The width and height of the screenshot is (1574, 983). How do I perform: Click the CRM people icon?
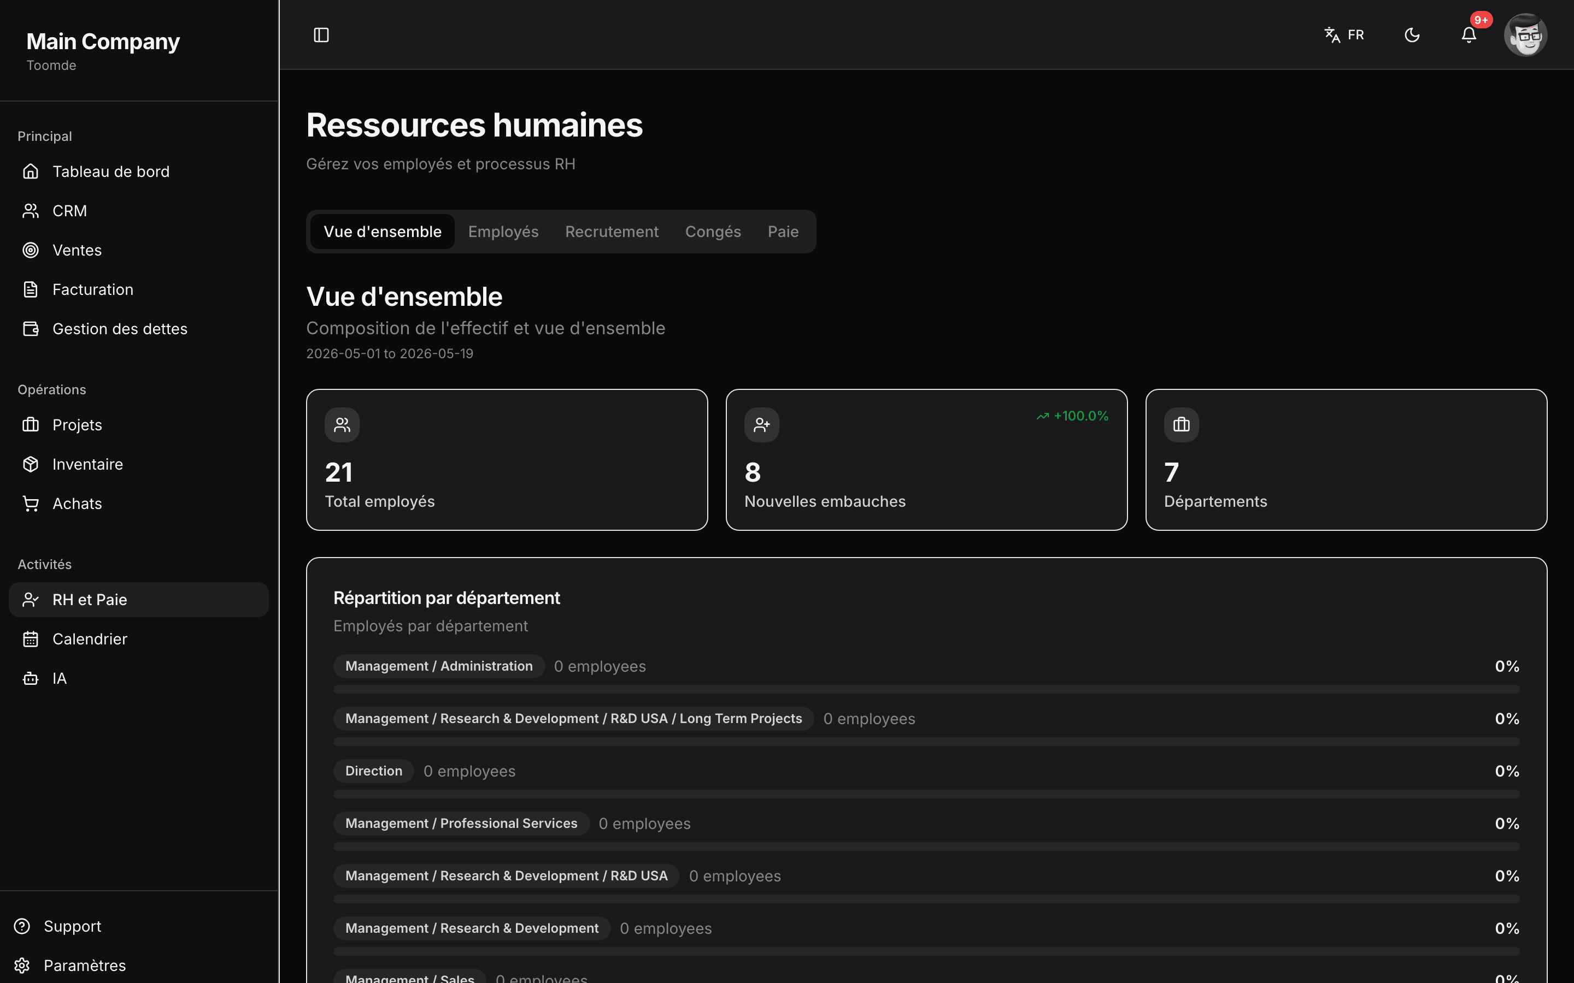(31, 211)
